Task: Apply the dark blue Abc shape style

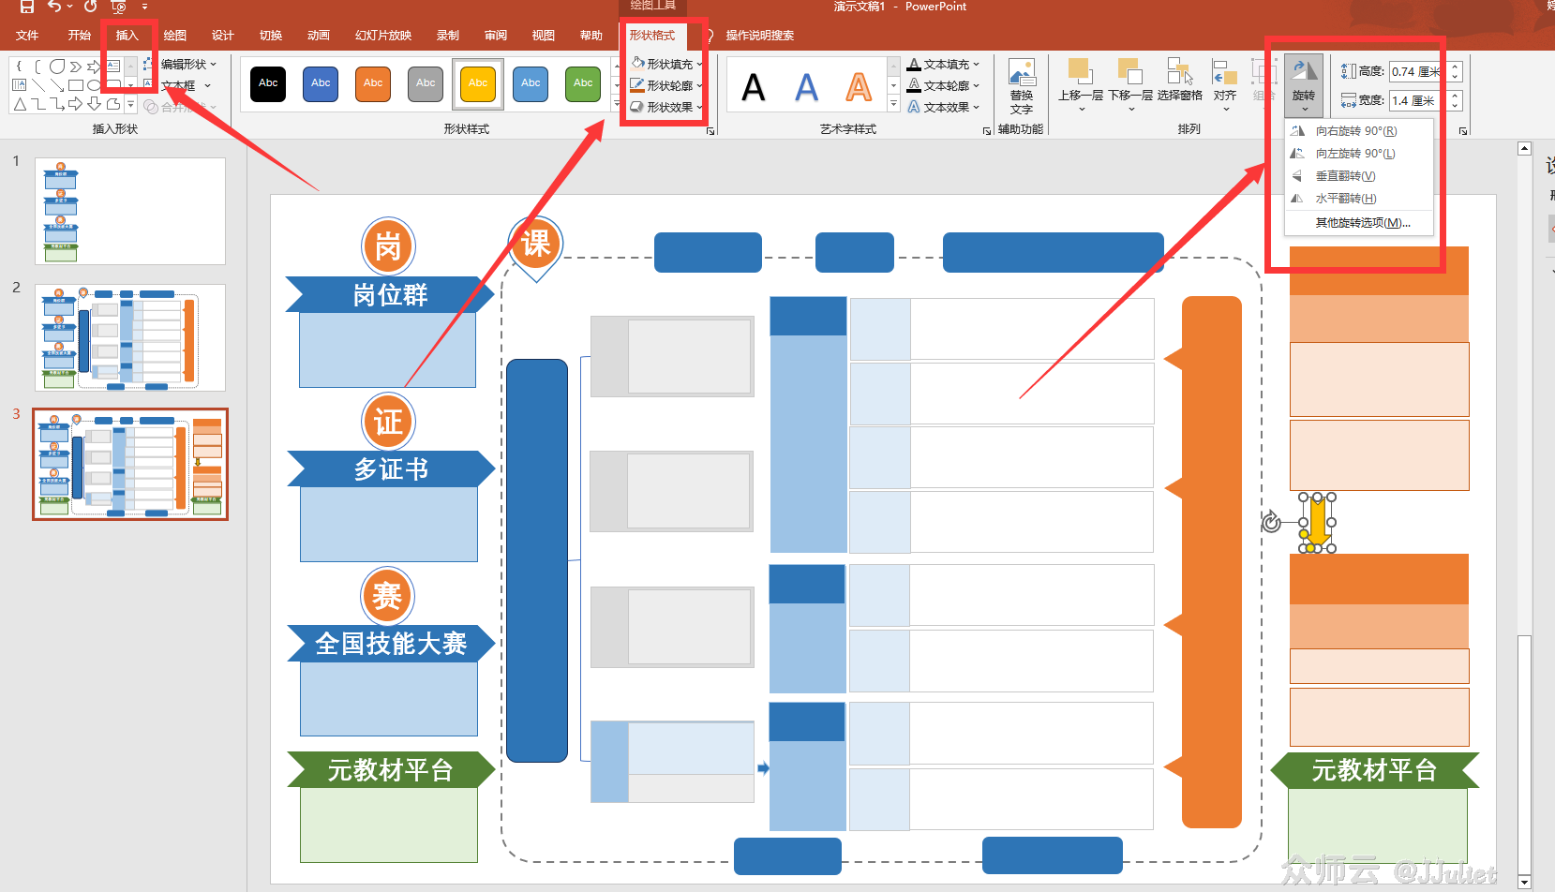Action: [321, 83]
